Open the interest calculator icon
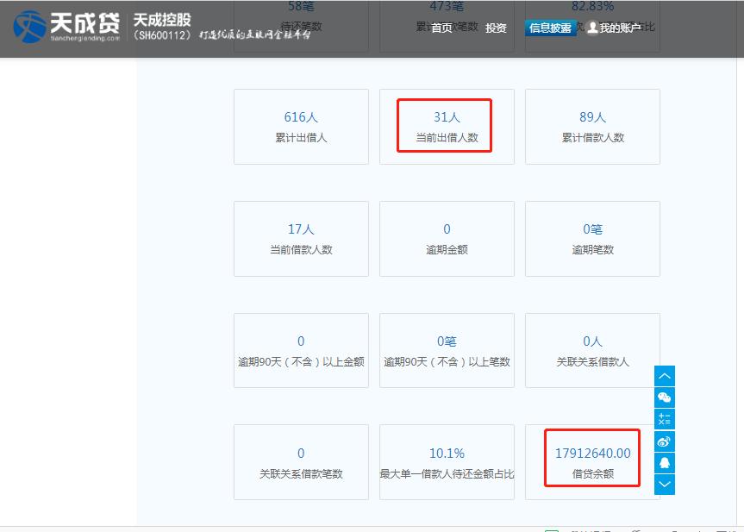This screenshot has height=532, width=744. (664, 419)
